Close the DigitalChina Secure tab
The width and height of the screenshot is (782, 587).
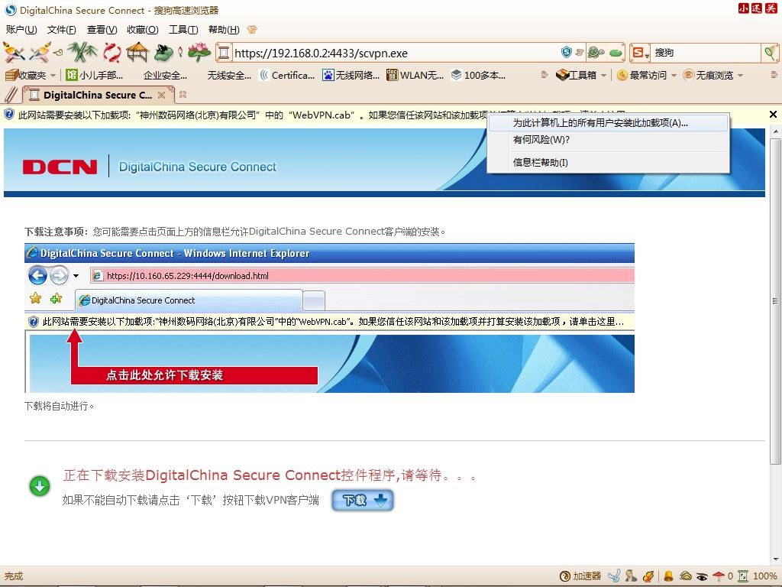click(161, 95)
